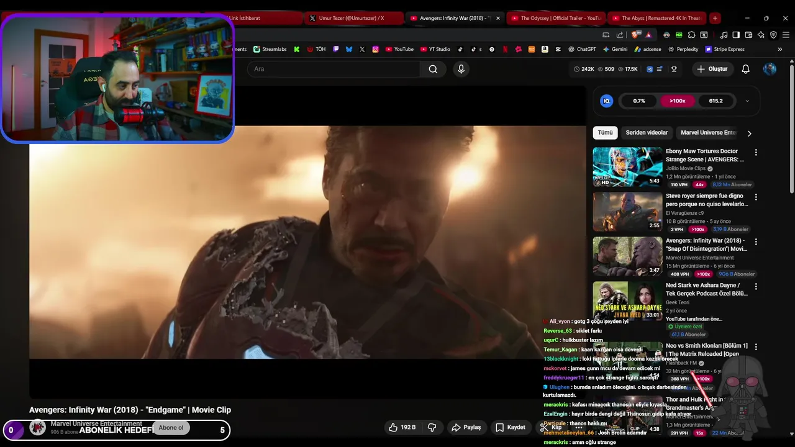Open the Kick green K bookmark

click(x=297, y=49)
